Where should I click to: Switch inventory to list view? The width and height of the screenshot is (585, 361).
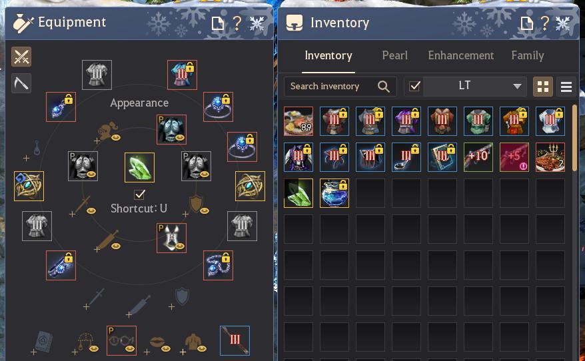pyautogui.click(x=566, y=87)
